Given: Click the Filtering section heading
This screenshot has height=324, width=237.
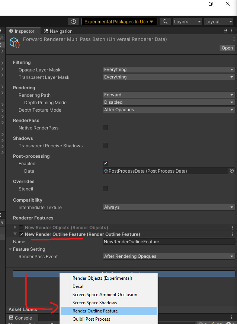Looking at the screenshot, I should pyautogui.click(x=22, y=62).
